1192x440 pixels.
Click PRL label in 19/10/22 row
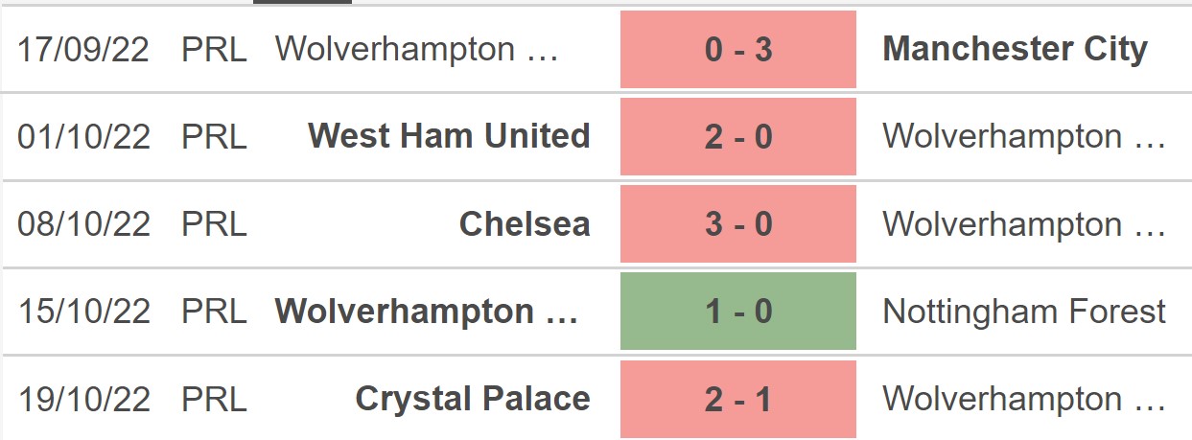pos(215,399)
